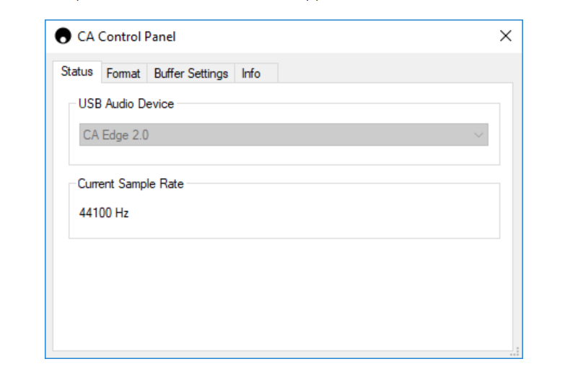The width and height of the screenshot is (570, 377).
Task: Click the window resize grip corner
Action: click(x=515, y=352)
